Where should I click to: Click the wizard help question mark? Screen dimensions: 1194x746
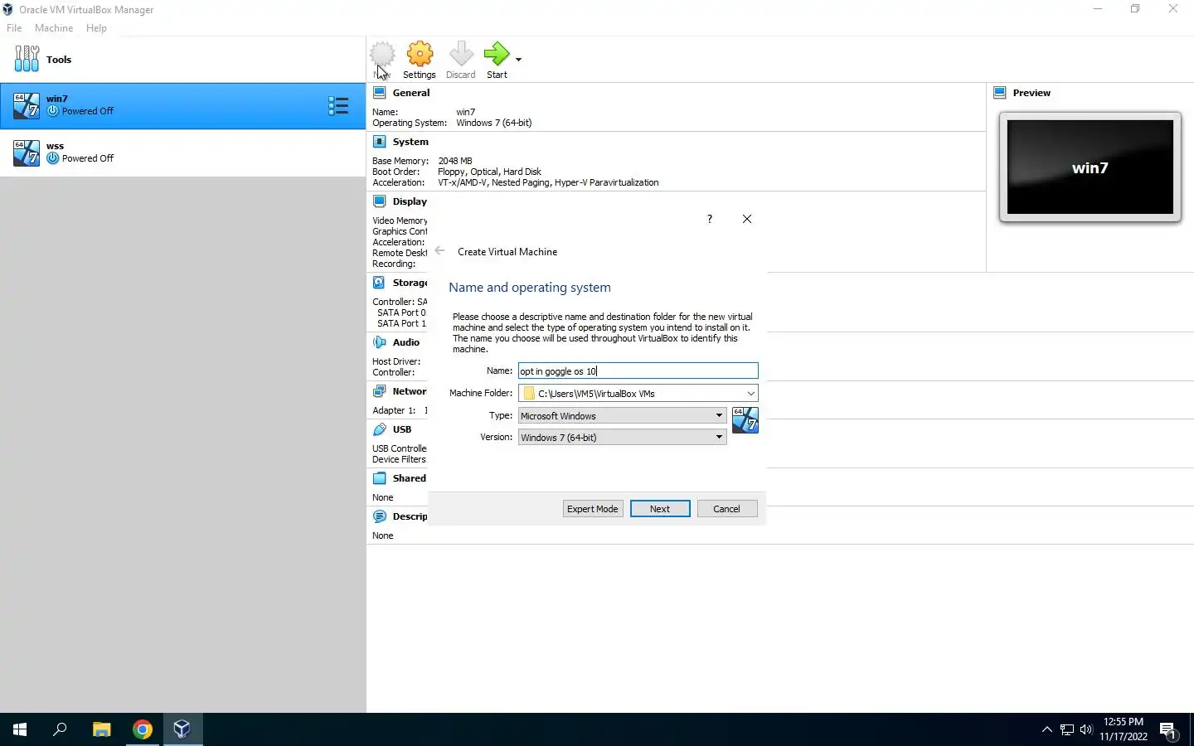710,219
